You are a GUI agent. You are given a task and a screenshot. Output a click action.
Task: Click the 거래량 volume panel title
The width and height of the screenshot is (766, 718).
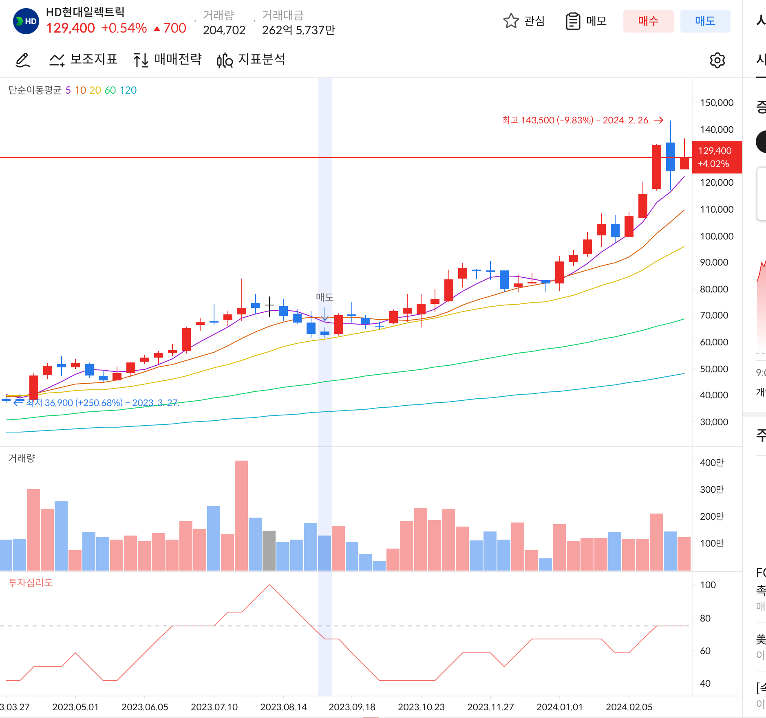point(22,458)
